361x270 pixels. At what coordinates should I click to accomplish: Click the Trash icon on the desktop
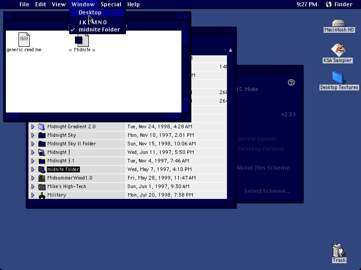[x=338, y=250]
